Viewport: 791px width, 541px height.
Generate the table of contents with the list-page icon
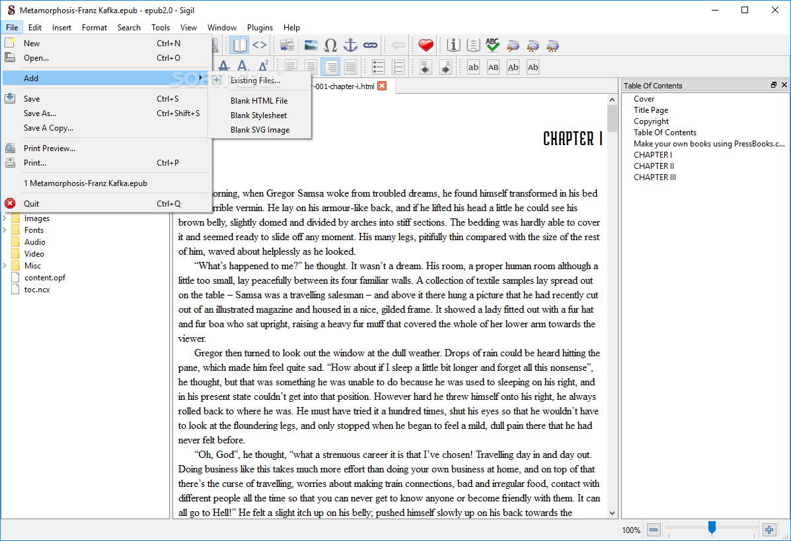point(473,46)
